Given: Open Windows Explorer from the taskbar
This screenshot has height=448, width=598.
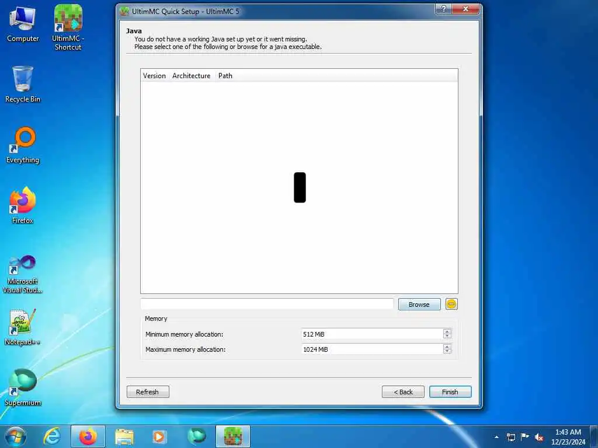Looking at the screenshot, I should pyautogui.click(x=124, y=436).
